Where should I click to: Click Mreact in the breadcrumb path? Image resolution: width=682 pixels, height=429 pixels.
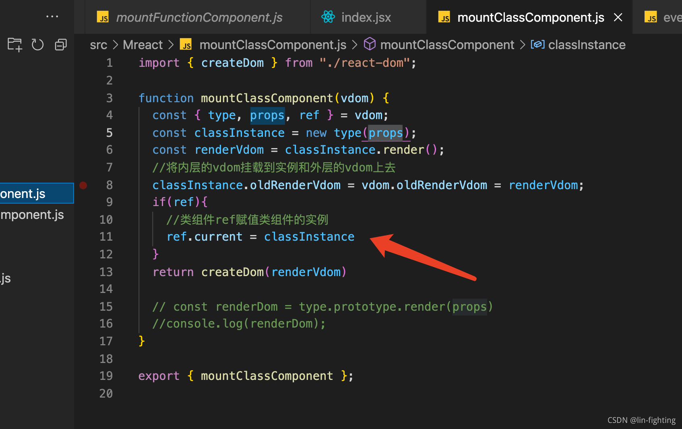pyautogui.click(x=143, y=45)
